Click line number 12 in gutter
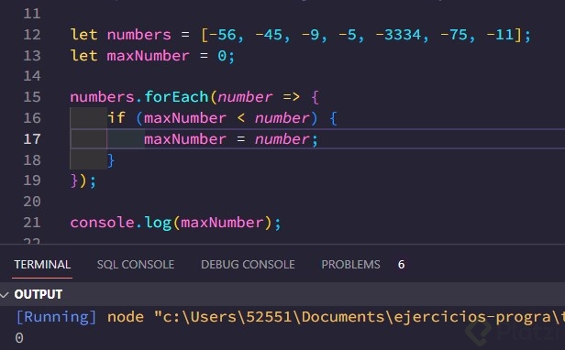This screenshot has height=350, width=565. point(32,35)
